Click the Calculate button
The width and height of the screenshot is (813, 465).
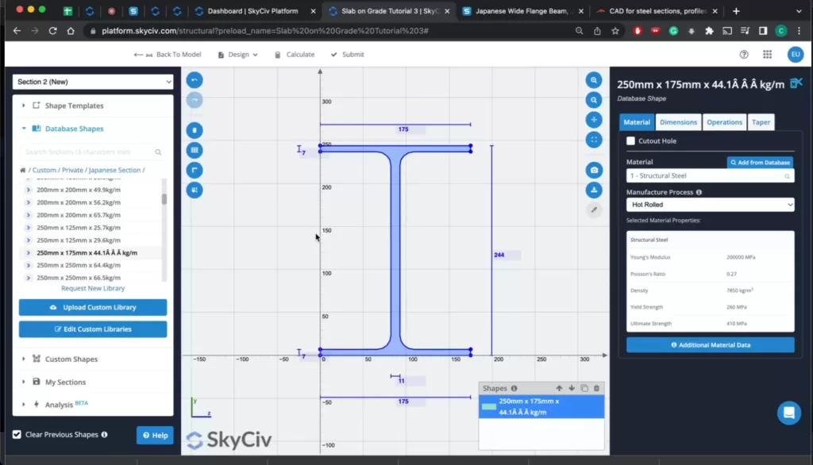click(x=294, y=55)
